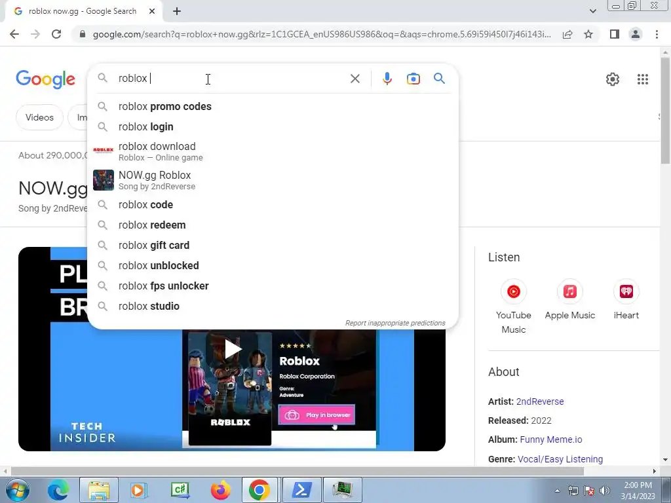The height and width of the screenshot is (503, 671).
Task: Submit search with the blue magnifier
Action: click(x=439, y=79)
